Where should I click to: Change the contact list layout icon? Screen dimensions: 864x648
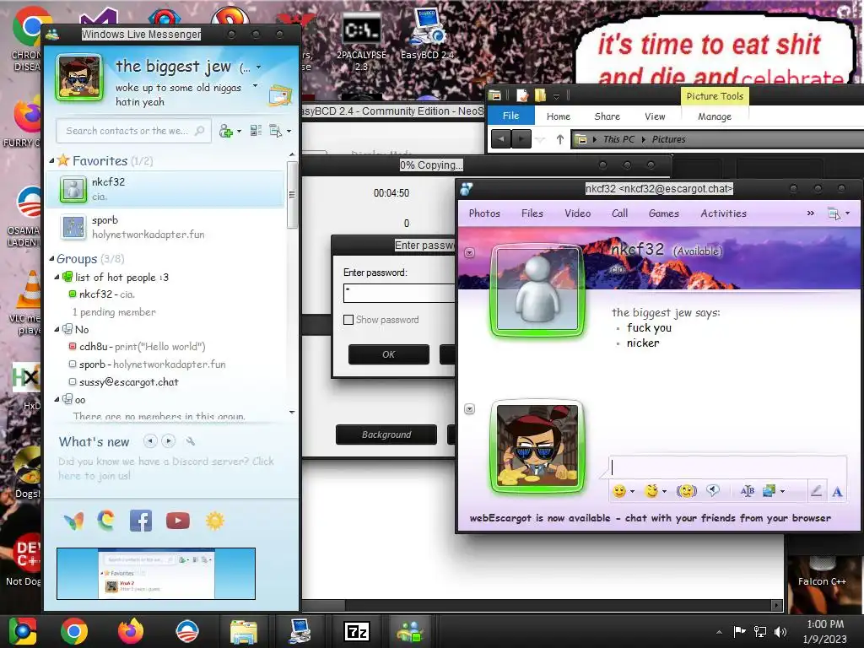coord(256,131)
